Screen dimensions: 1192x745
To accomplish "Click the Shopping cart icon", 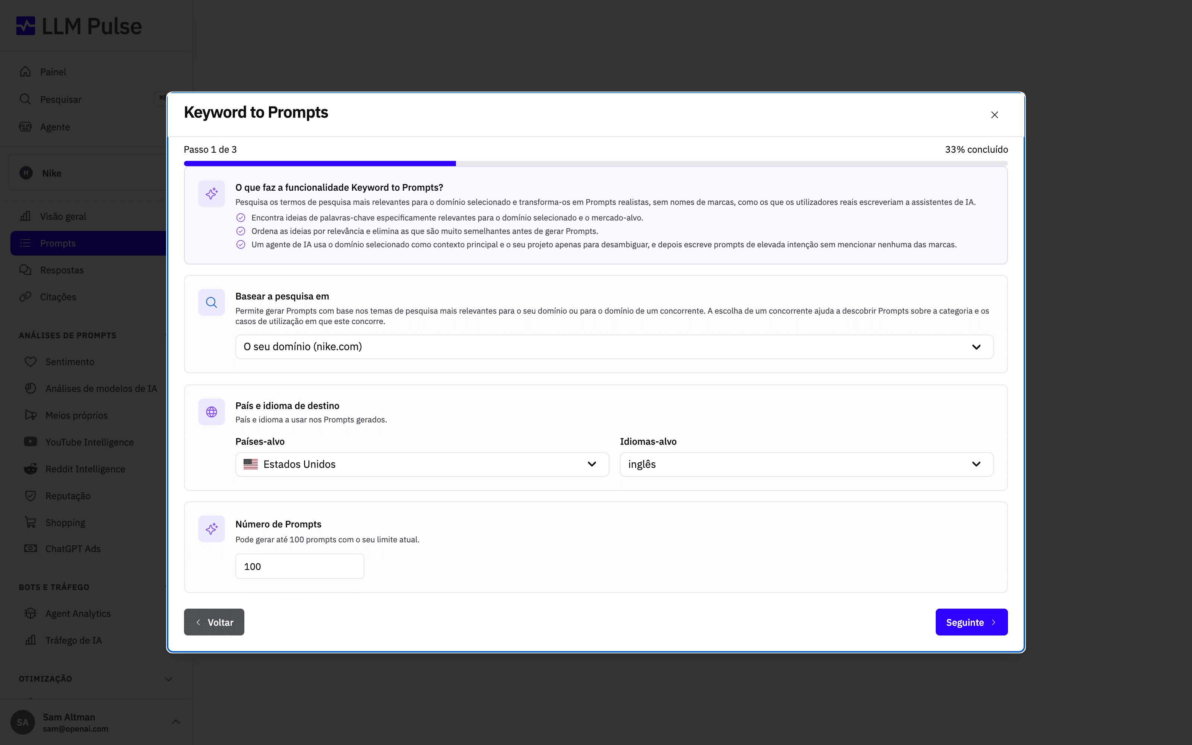I will pos(31,522).
